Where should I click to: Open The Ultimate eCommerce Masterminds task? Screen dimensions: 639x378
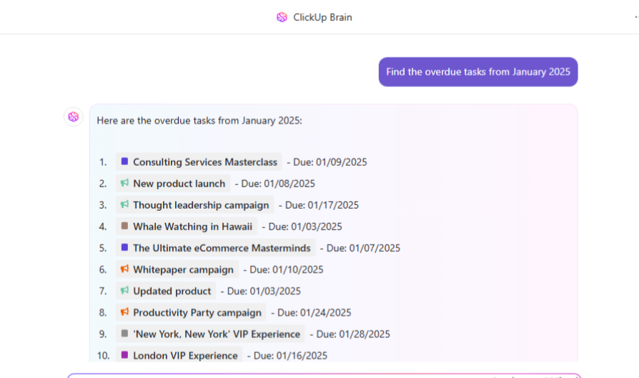tap(222, 248)
